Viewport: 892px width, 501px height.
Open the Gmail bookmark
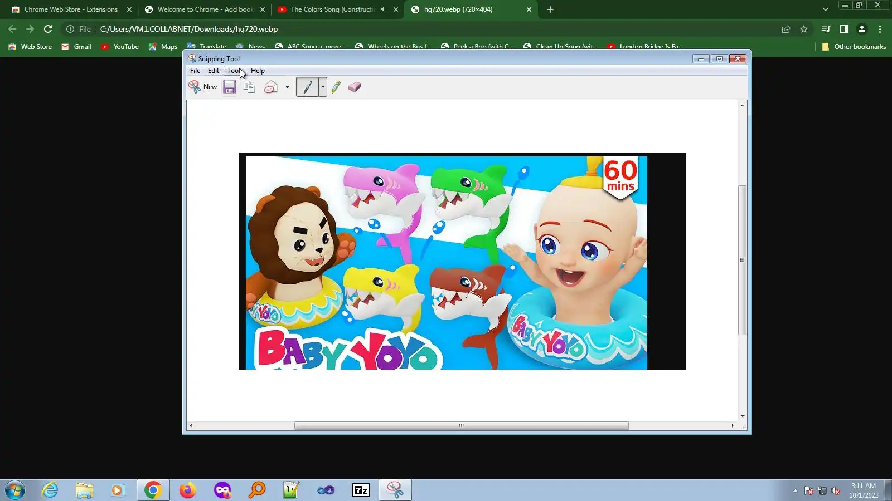pos(76,47)
